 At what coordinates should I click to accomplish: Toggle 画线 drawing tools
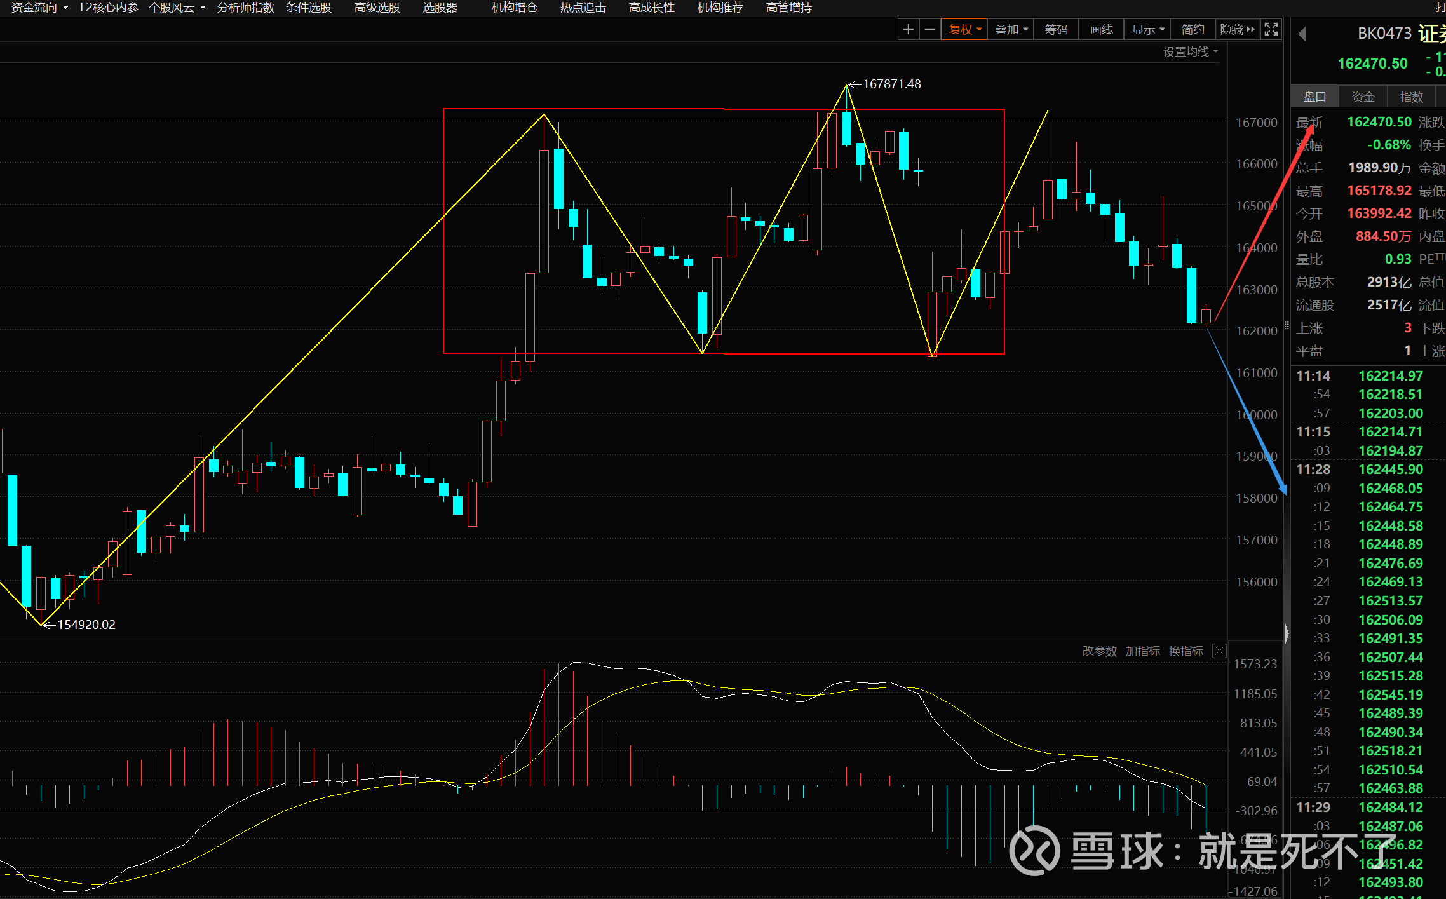pyautogui.click(x=1101, y=29)
